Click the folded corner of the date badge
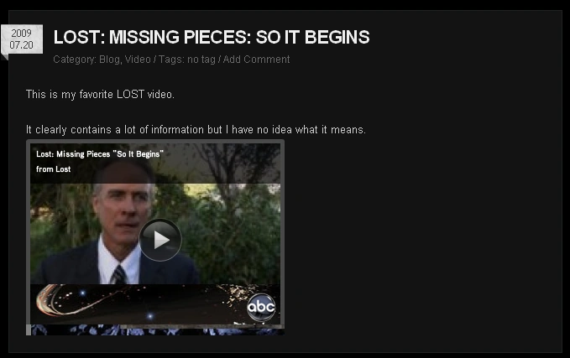The width and height of the screenshot is (570, 358). tap(4, 57)
